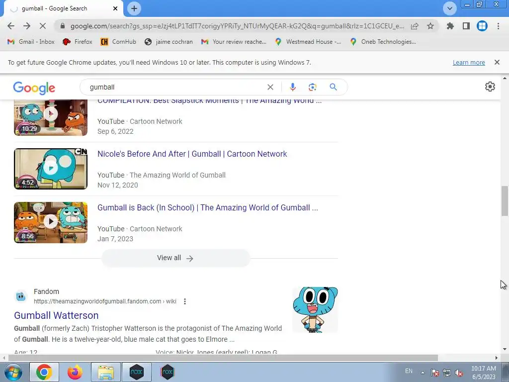Click Learn more about Chrome updates
The width and height of the screenshot is (509, 382).
pos(469,62)
